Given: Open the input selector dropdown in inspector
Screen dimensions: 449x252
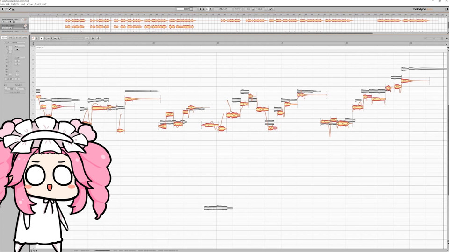Looking at the screenshot, I should coord(20,46).
